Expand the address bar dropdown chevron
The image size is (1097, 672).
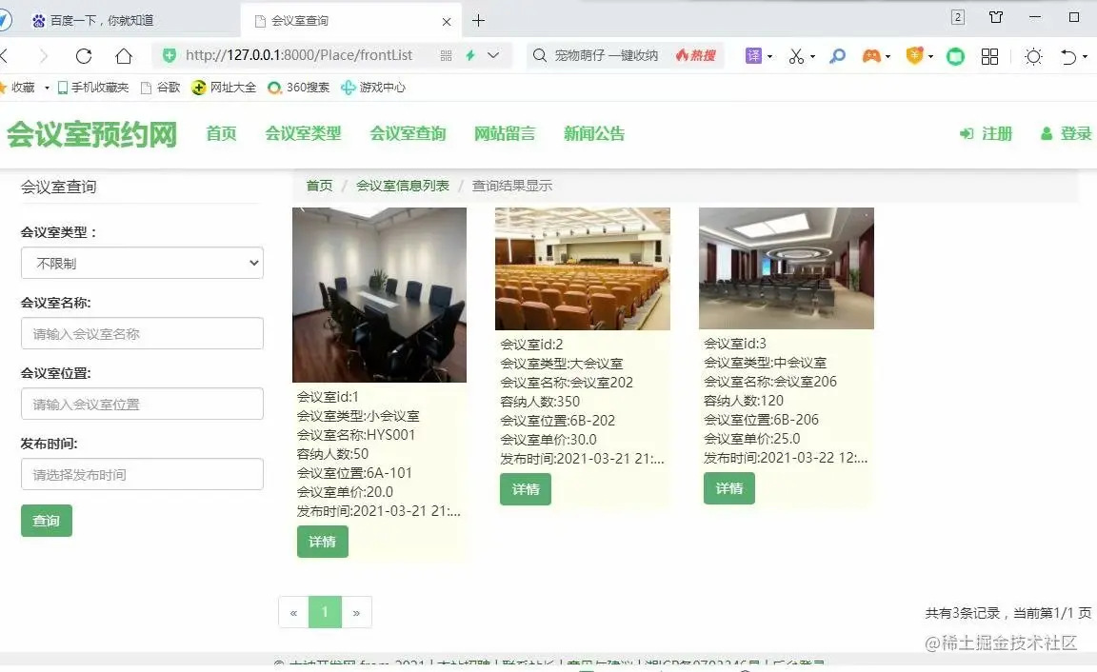coord(493,55)
